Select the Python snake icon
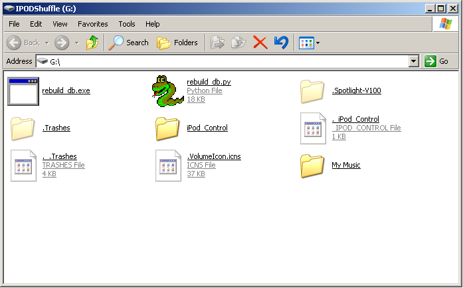The height and width of the screenshot is (288, 463). 167,90
